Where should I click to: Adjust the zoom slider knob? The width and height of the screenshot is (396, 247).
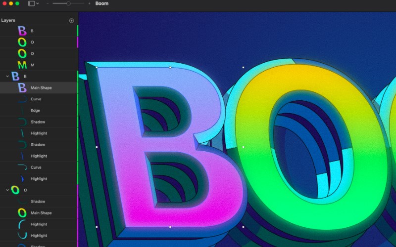click(x=68, y=3)
